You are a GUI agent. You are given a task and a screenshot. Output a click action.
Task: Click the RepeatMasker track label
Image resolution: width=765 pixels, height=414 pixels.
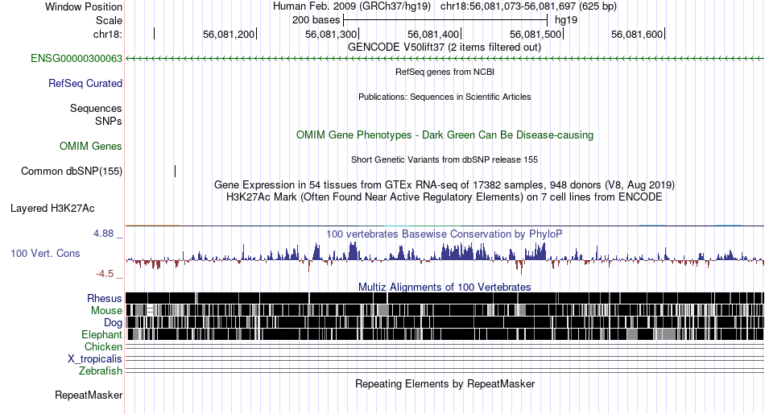[89, 395]
